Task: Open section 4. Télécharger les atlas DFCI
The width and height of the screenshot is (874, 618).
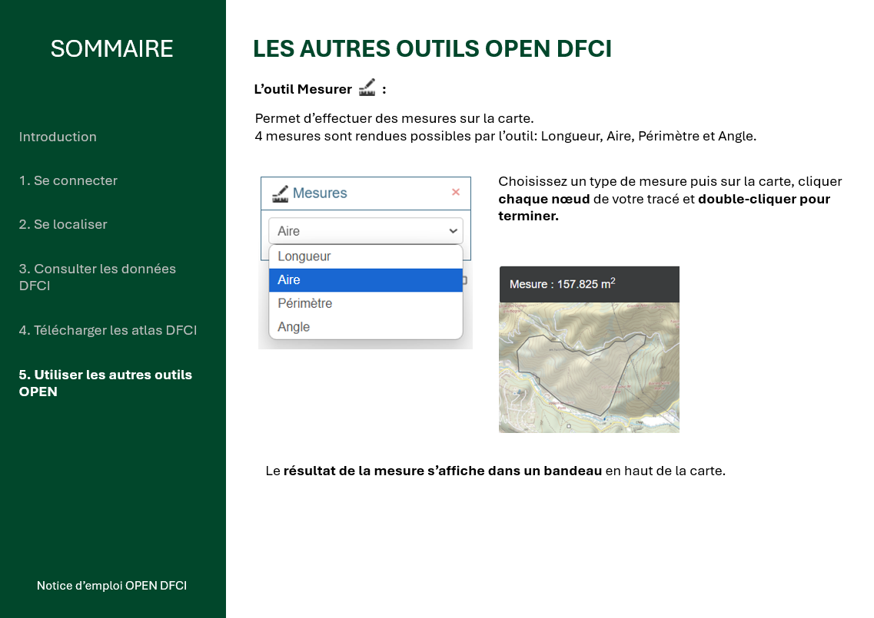Action: pos(108,330)
